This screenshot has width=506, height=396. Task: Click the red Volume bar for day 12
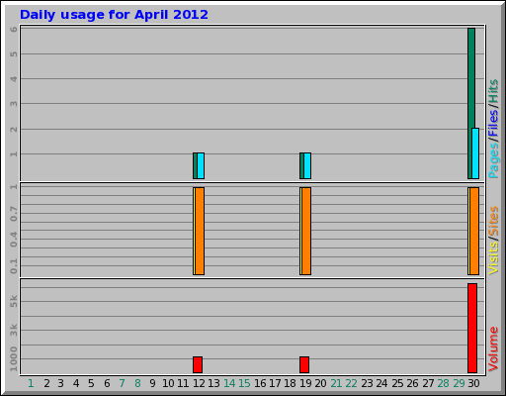tap(198, 364)
